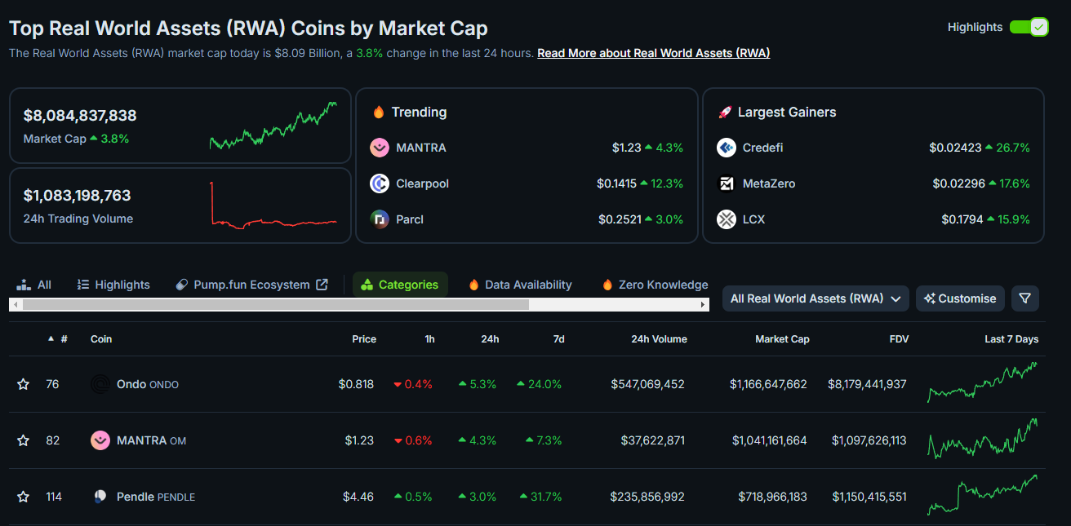The width and height of the screenshot is (1071, 526).
Task: Favorite Pendle with its star icon
Action: 23,497
